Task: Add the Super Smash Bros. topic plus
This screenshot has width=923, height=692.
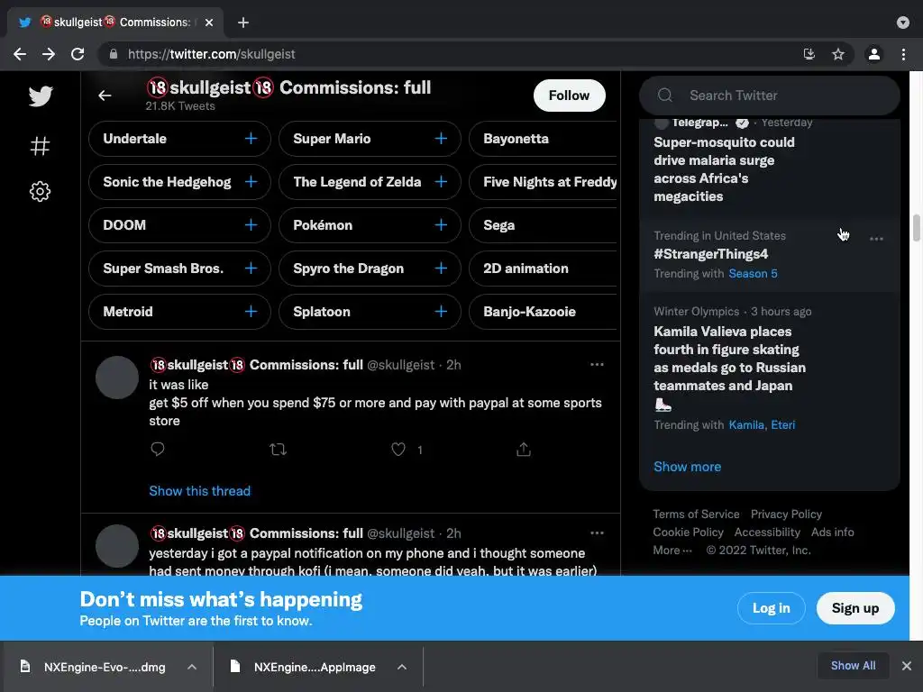Action: [x=251, y=269]
